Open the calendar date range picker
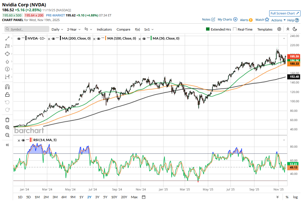Screen dimensions: 306x204 pos(143,197)
